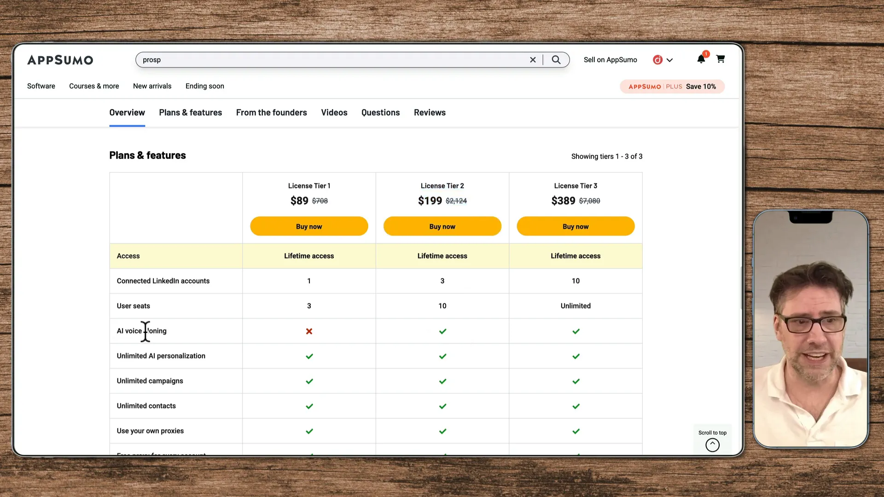Open the shopping cart

coord(721,59)
